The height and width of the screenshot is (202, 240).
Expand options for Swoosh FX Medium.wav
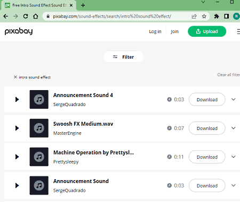click(234, 128)
